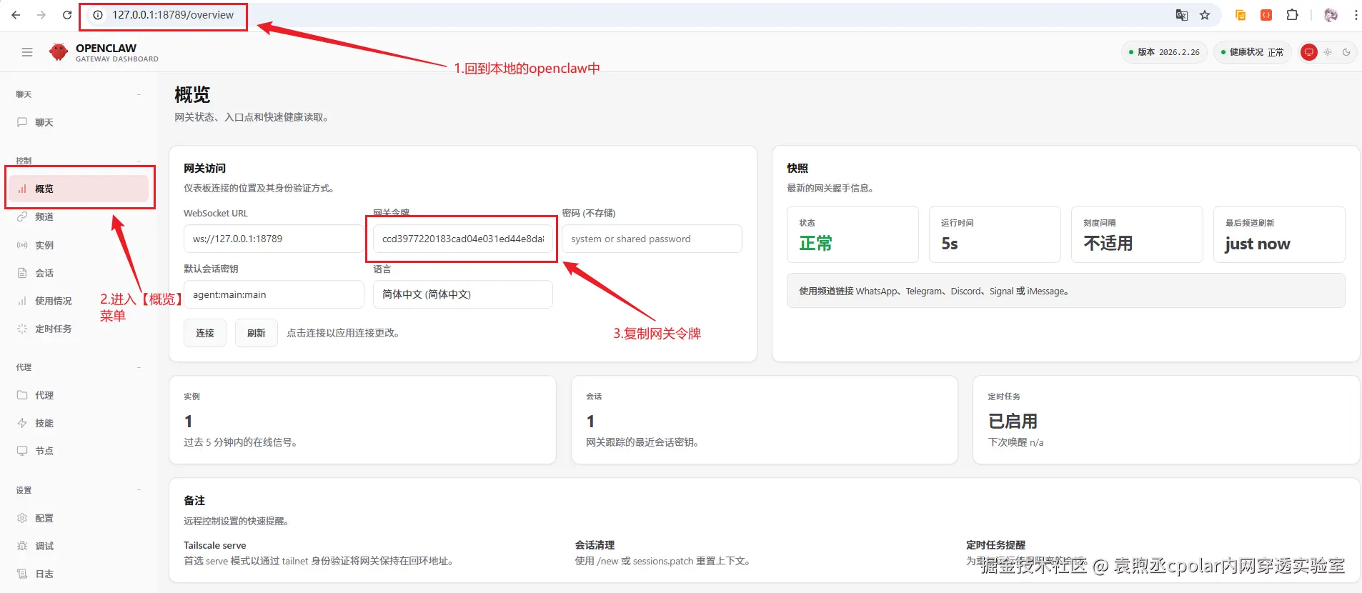The image size is (1362, 593).
Task: Open 调试 debug in sidebar
Action: point(79,546)
